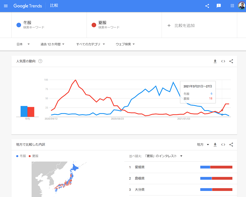Click the share icon in header
The image size is (246, 197).
[x=207, y=6]
